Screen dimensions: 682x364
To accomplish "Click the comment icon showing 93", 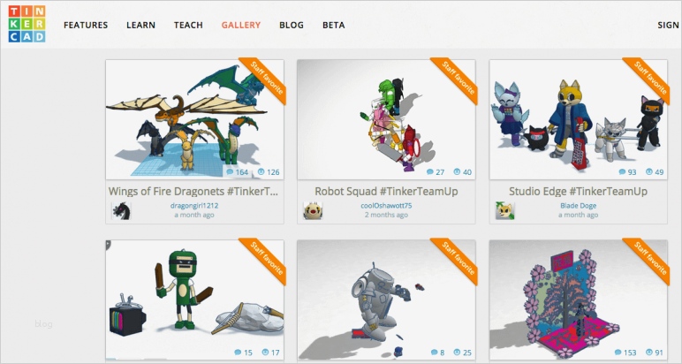I will tap(623, 172).
